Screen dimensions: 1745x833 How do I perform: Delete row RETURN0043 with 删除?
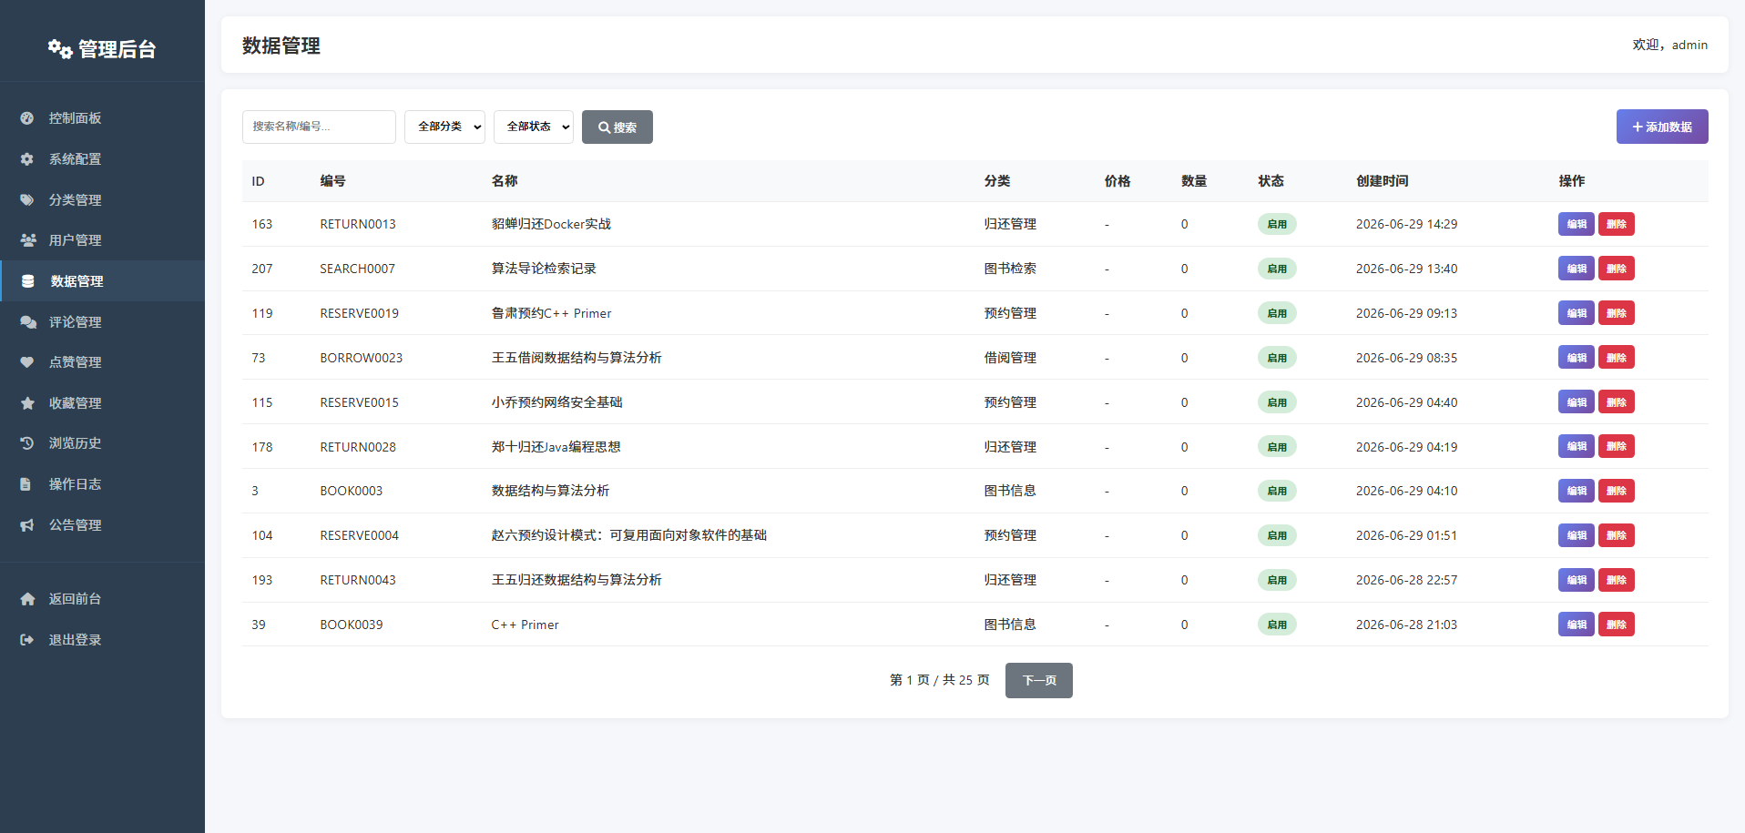[1617, 580]
